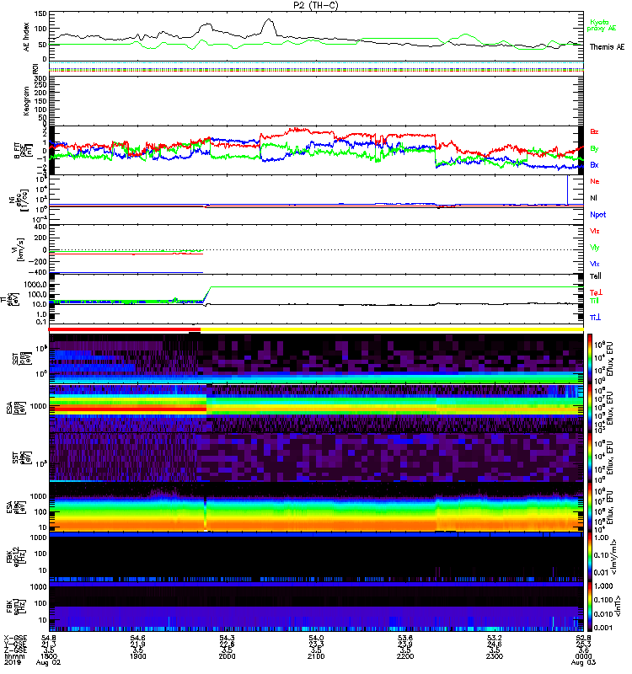Screen dimensions: 632x674
Task: Click the yellow segment of the status bar
Action: coord(392,329)
